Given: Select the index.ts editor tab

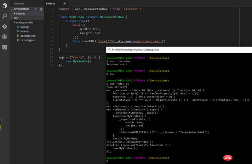Looking at the screenshot, I should (50, 3).
